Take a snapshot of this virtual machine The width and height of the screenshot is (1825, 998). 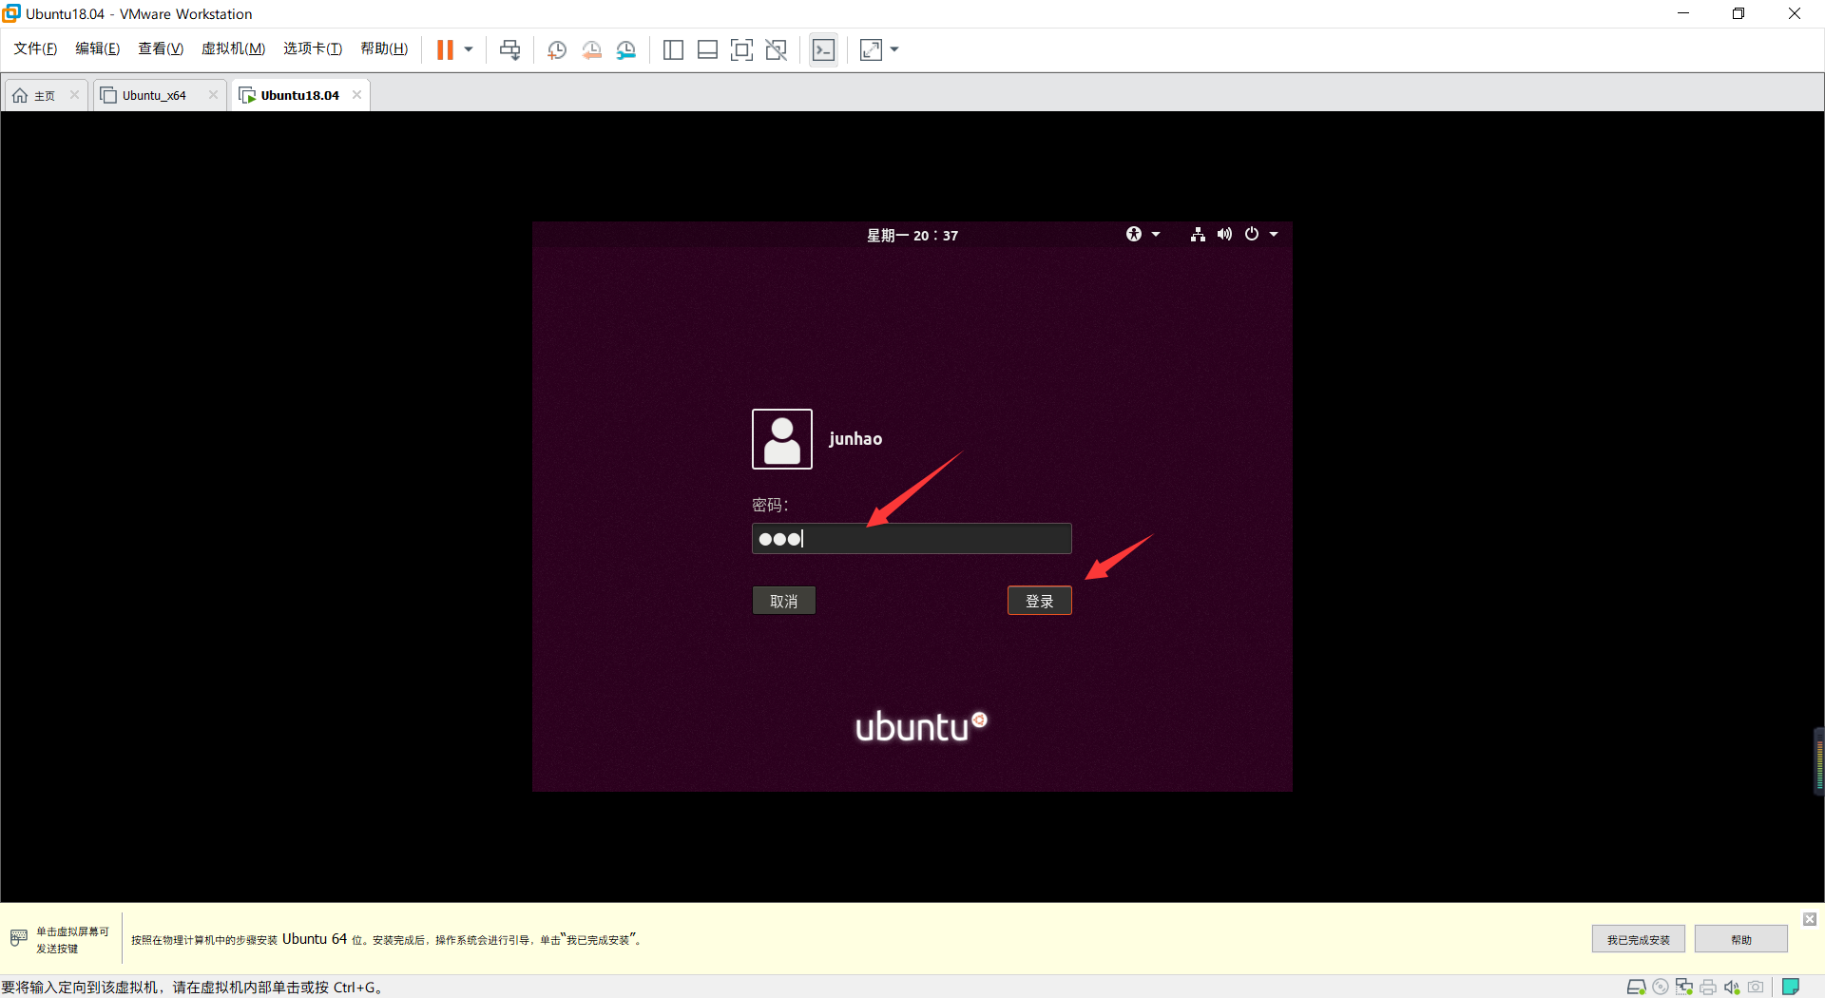(557, 49)
